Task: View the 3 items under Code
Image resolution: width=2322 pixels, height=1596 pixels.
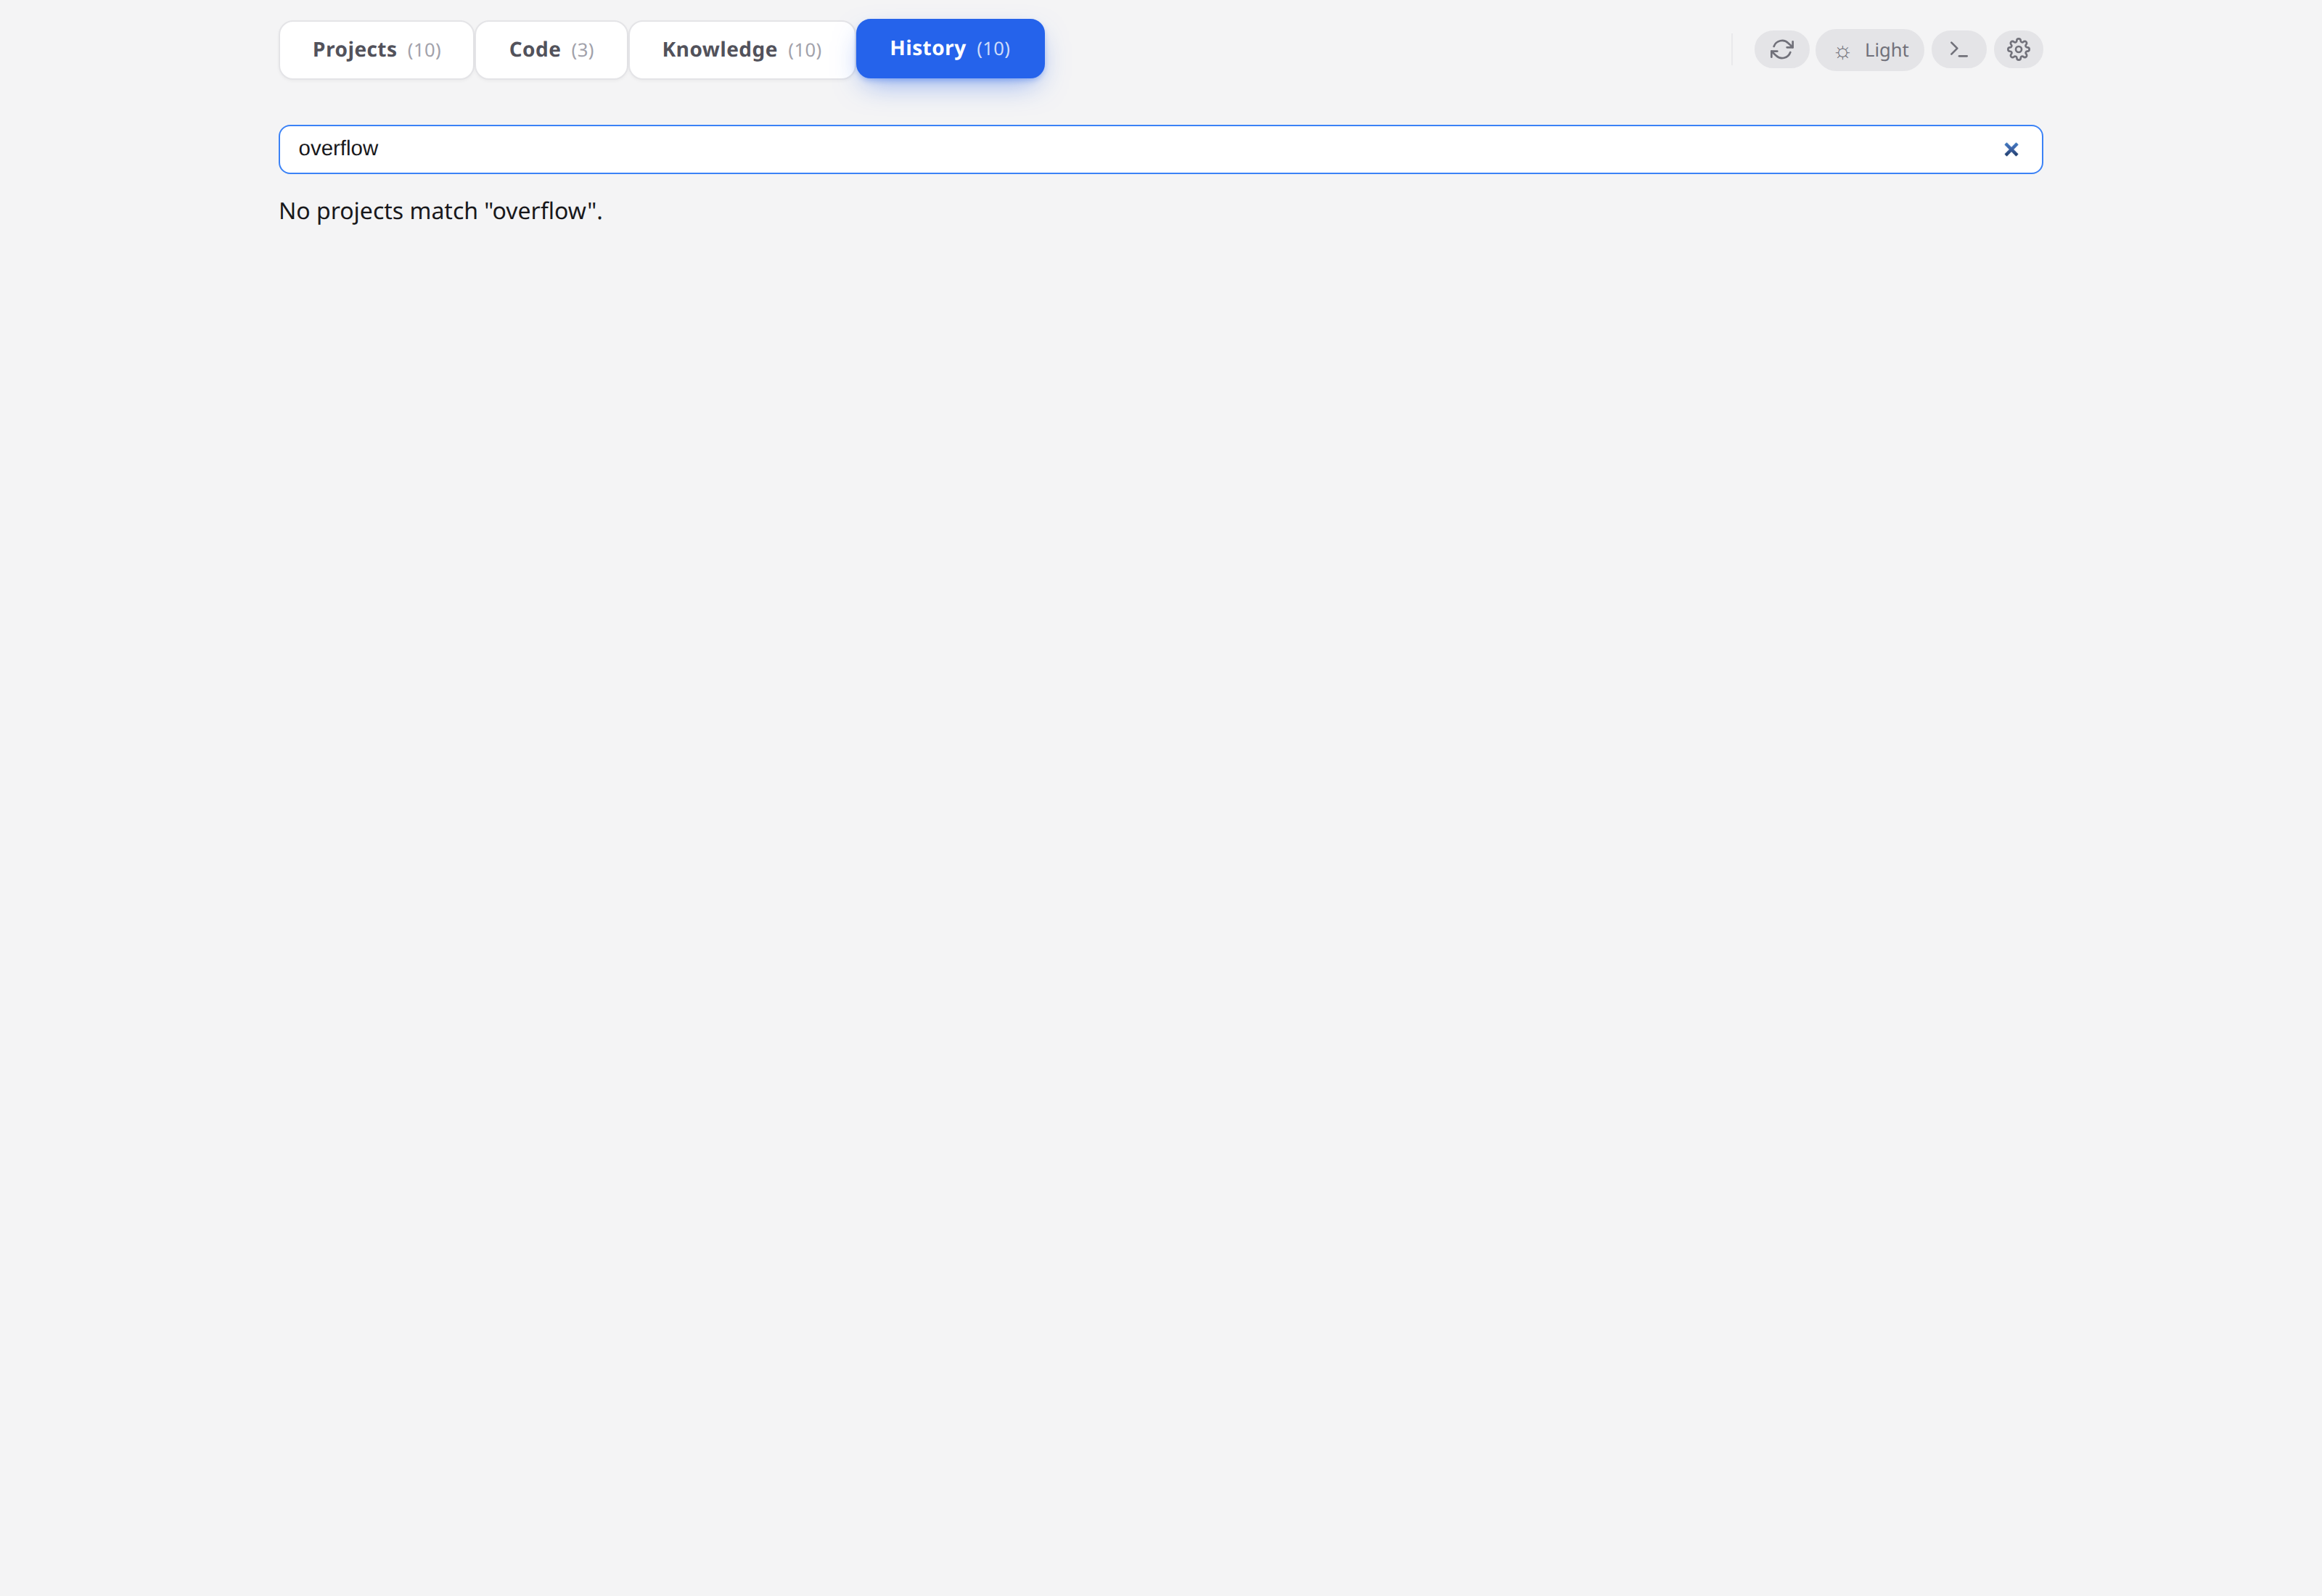Action: pyautogui.click(x=550, y=49)
